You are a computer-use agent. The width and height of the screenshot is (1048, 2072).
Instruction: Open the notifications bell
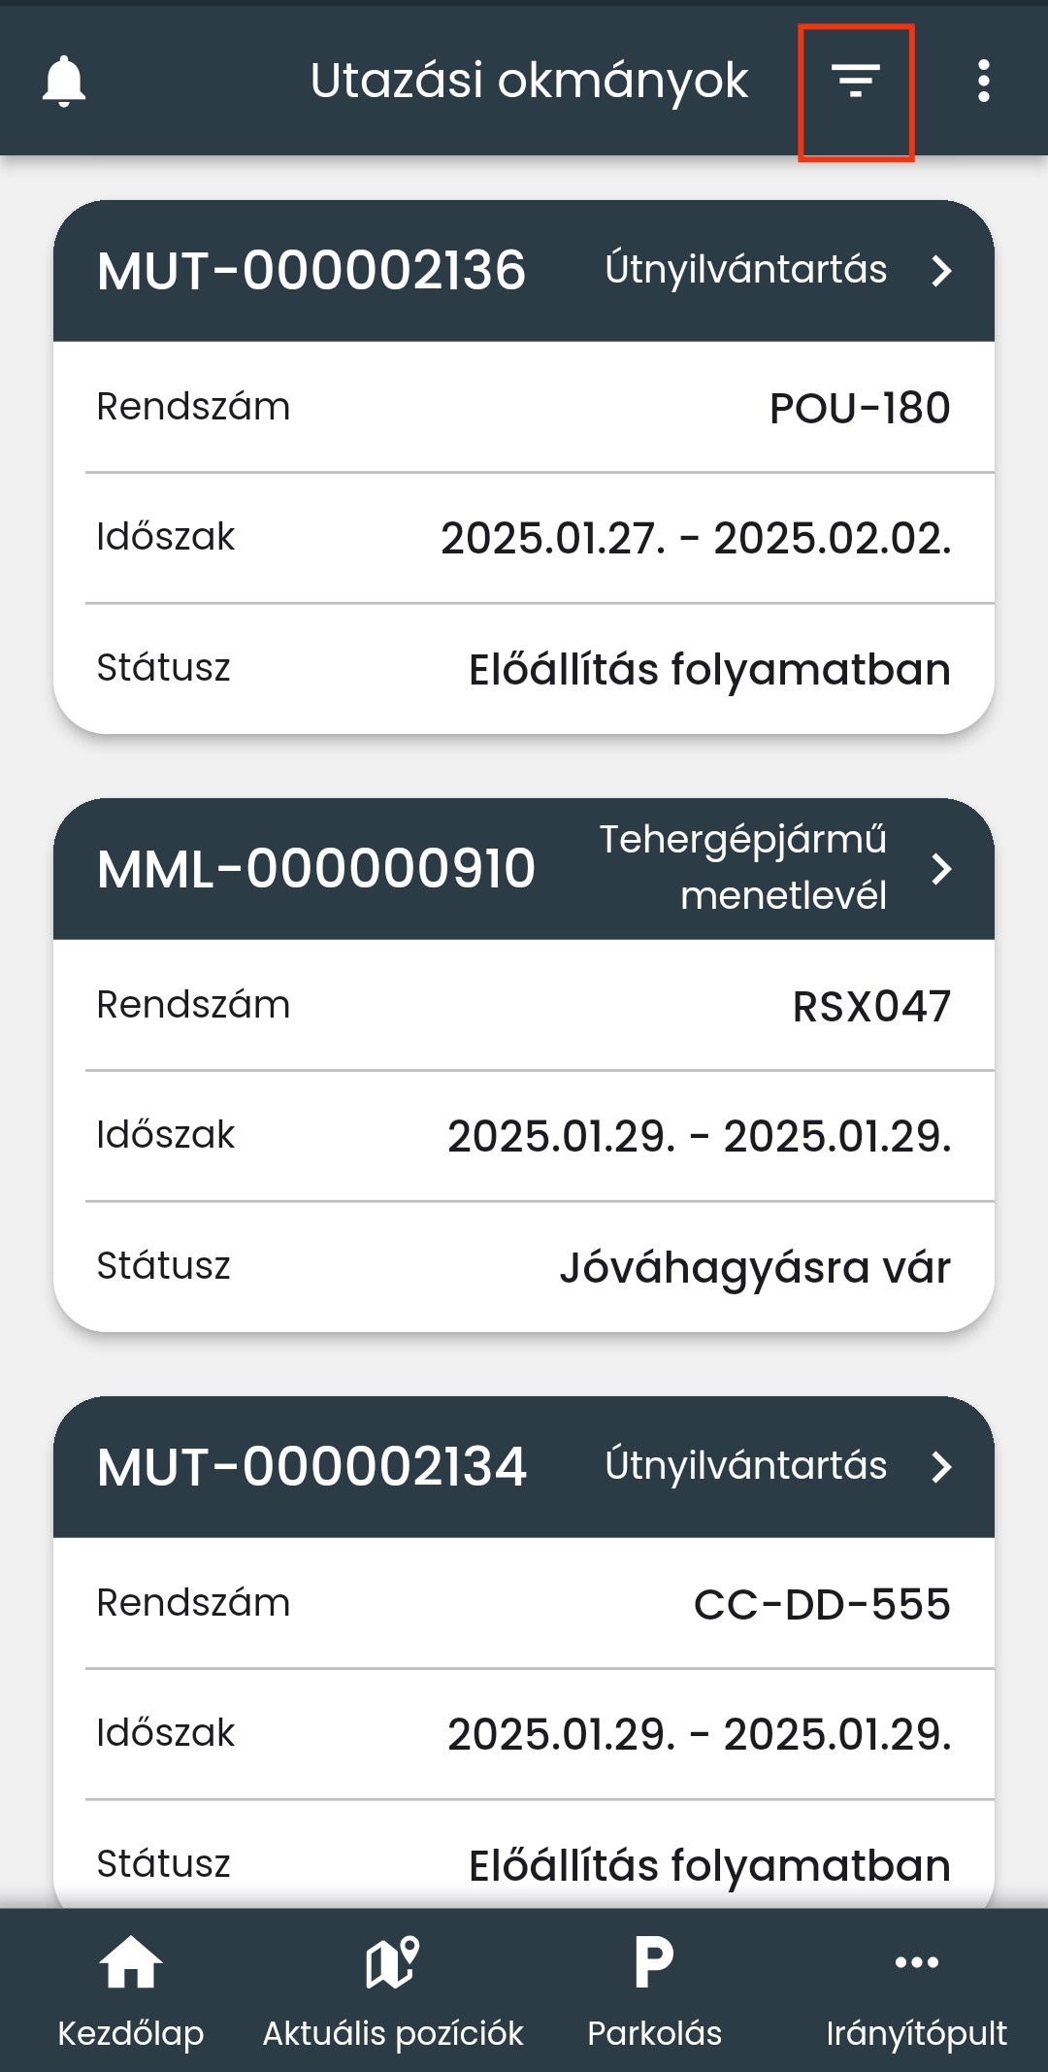tap(64, 81)
